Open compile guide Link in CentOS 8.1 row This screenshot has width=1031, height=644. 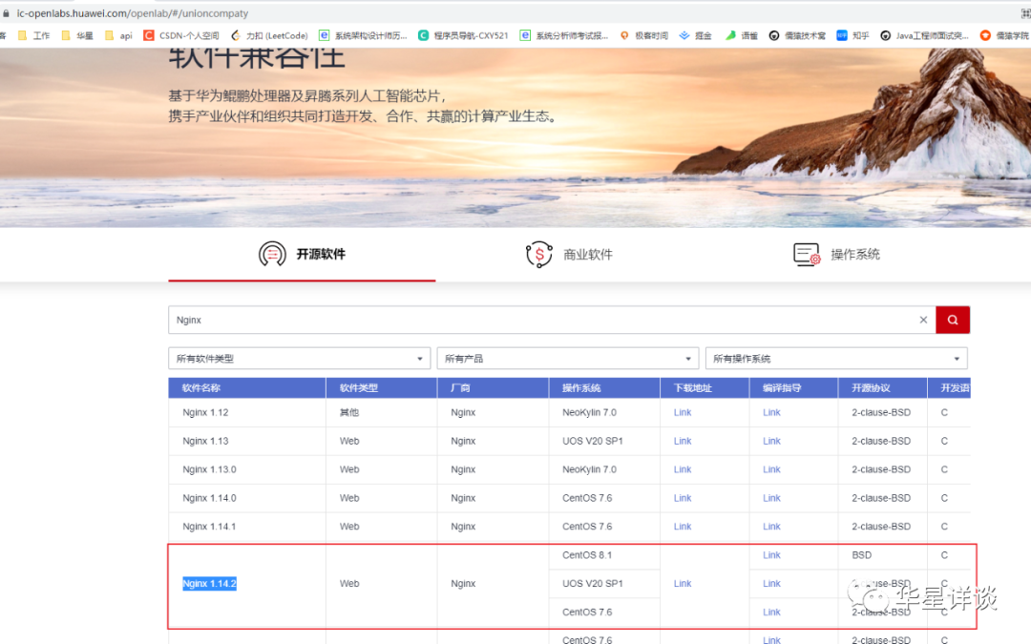tap(771, 555)
